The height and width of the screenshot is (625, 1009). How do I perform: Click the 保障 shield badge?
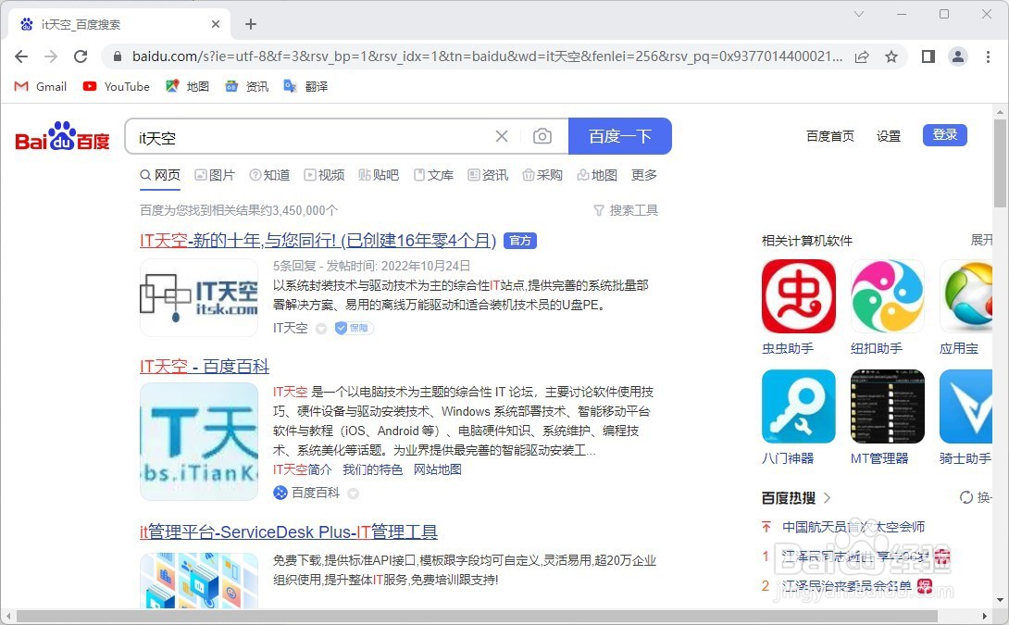(354, 329)
